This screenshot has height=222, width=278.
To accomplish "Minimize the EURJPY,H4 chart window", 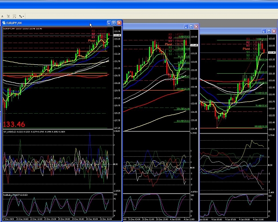I will [109, 23].
